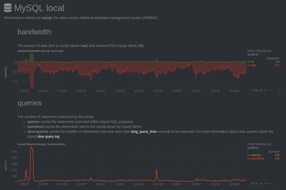Click bandwidth chart 11:03:00 time label
This screenshot has height=190, width=286.
[x=43, y=91]
